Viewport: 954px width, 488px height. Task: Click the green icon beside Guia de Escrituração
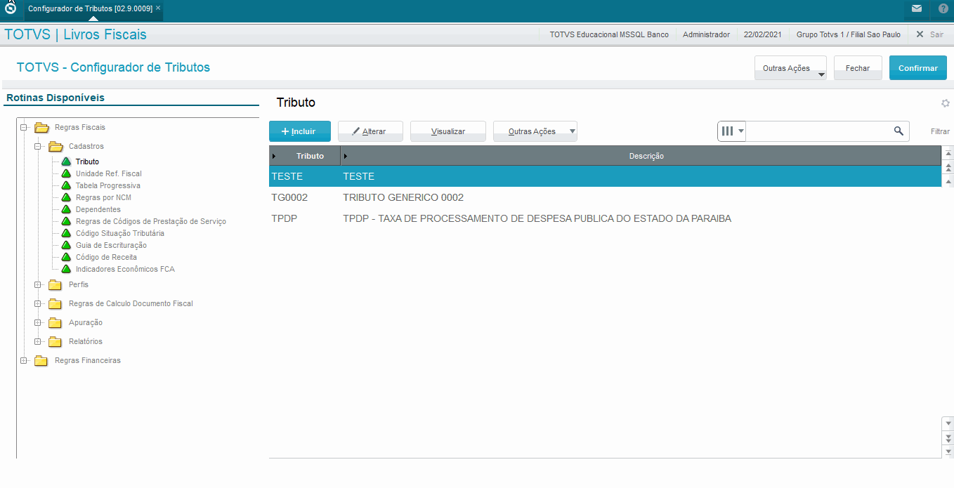click(x=66, y=246)
